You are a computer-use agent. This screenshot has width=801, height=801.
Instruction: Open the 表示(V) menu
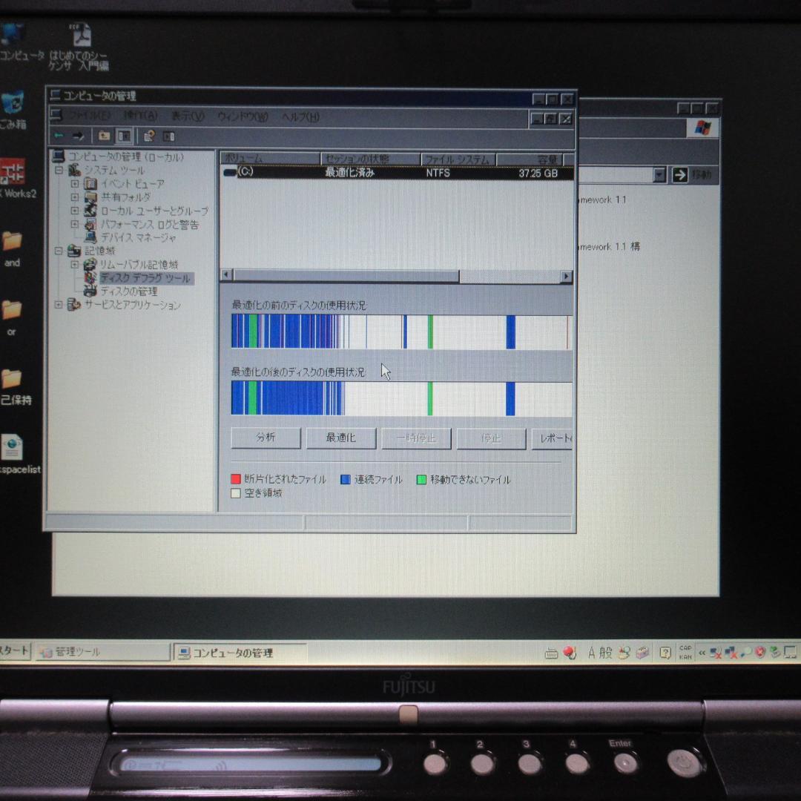click(187, 116)
